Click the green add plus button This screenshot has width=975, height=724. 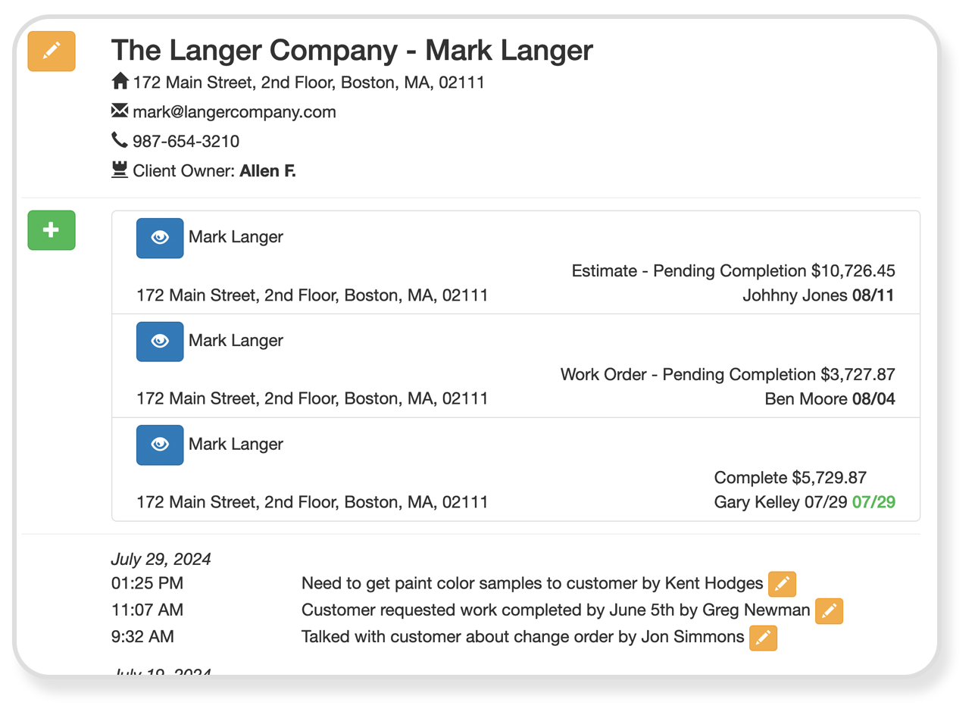click(52, 230)
